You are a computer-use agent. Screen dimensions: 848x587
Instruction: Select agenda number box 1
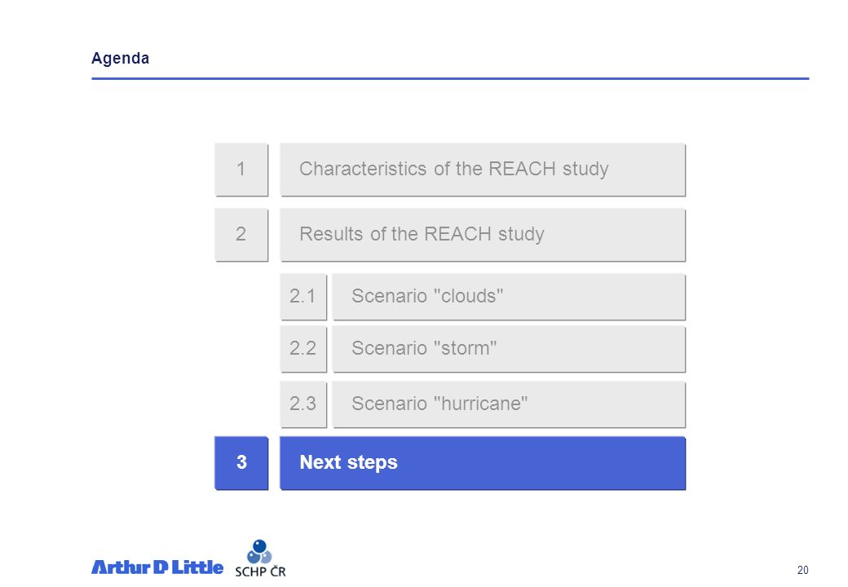click(241, 170)
